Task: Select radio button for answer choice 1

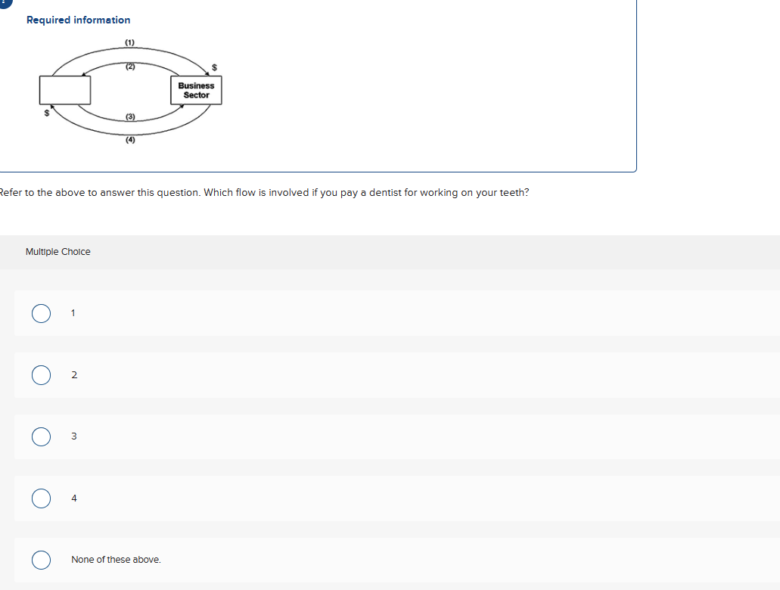Action: point(41,313)
